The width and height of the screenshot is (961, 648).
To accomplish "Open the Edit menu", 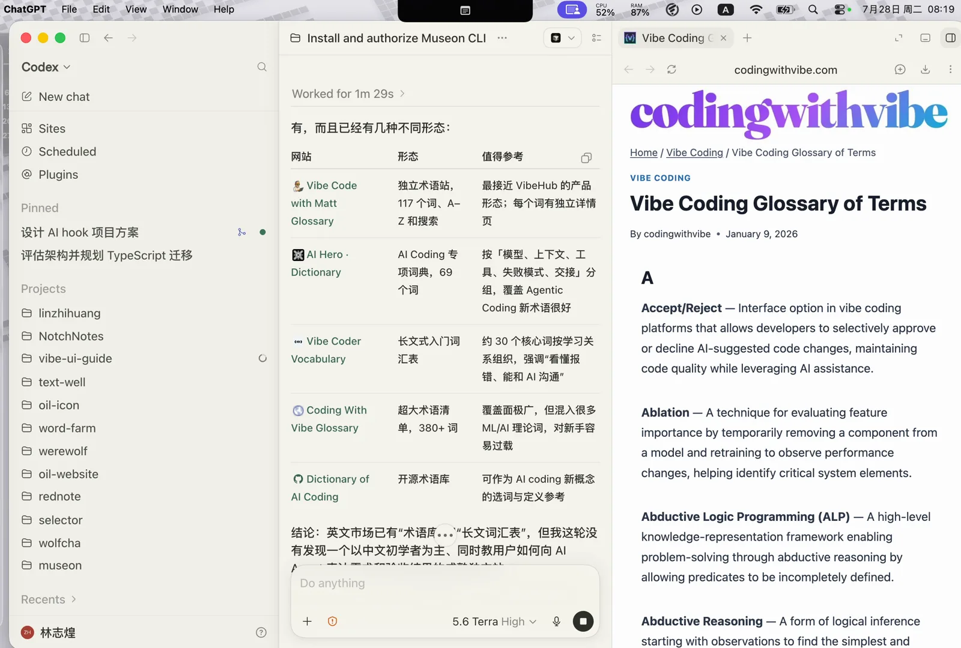I will [101, 9].
